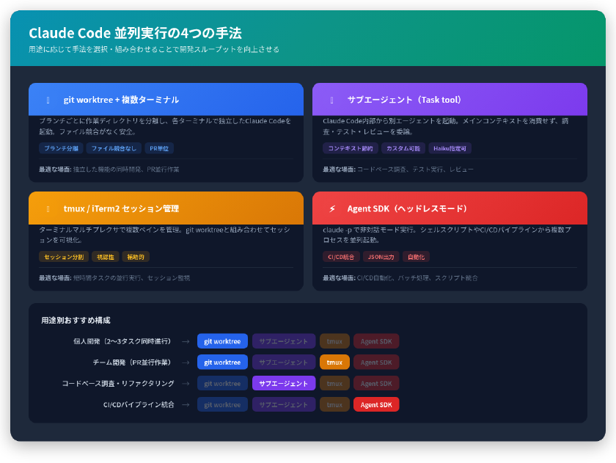
Task: Select git worktree pill in 個人開発 row
Action: click(x=222, y=340)
